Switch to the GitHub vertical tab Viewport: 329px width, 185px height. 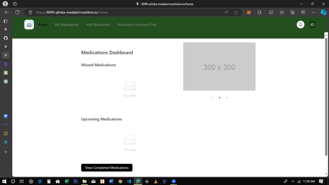pyautogui.click(x=6, y=38)
